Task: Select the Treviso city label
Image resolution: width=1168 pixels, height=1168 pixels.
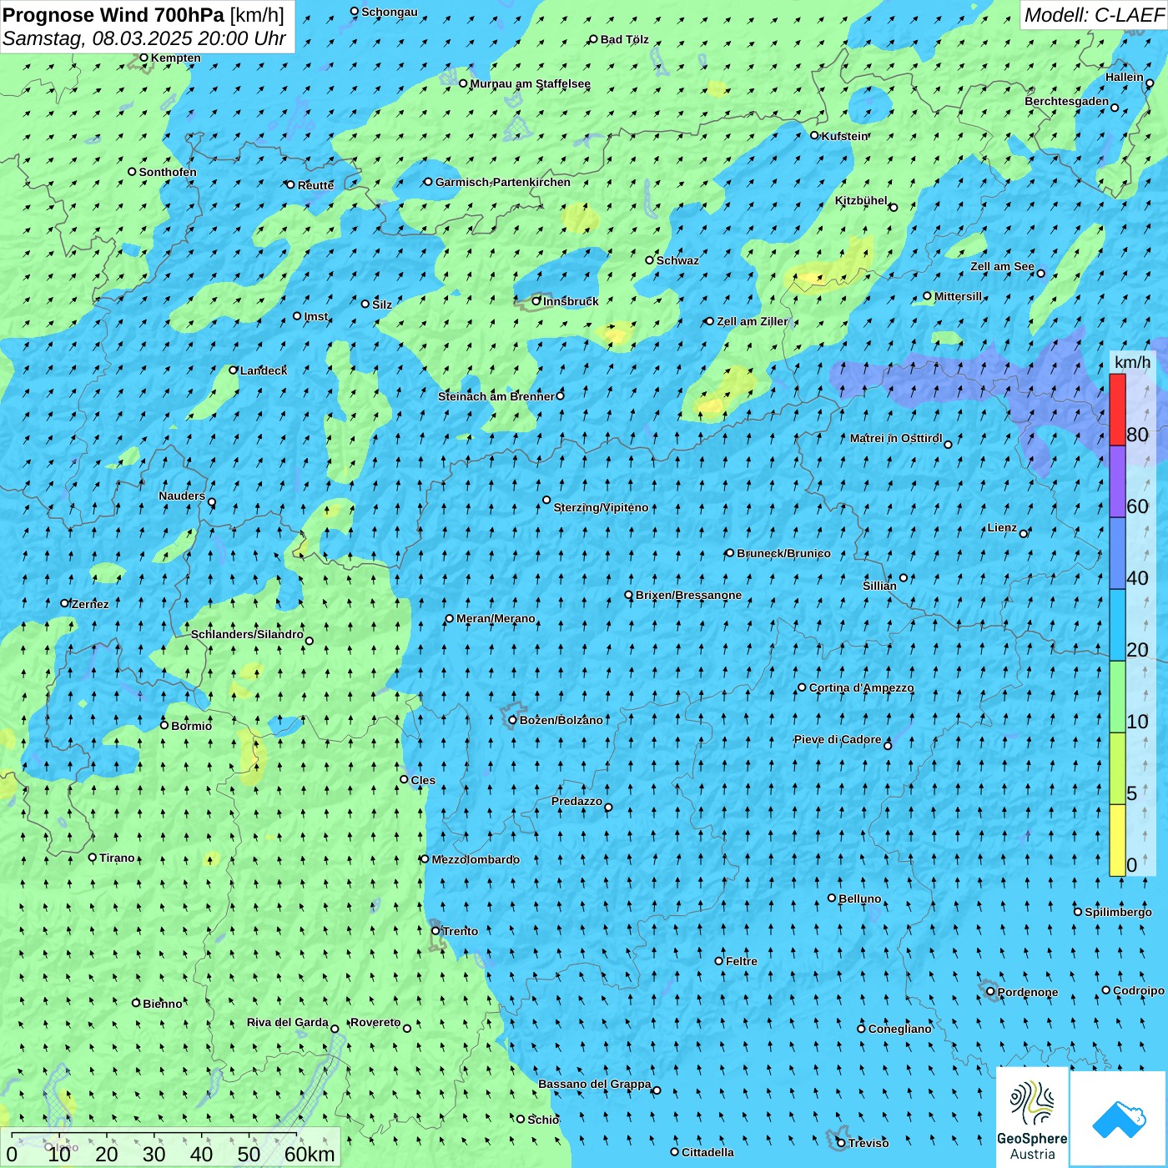Action: click(868, 1143)
